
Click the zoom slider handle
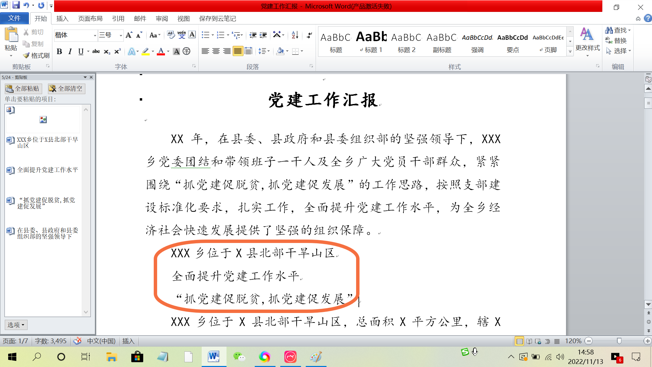click(619, 341)
